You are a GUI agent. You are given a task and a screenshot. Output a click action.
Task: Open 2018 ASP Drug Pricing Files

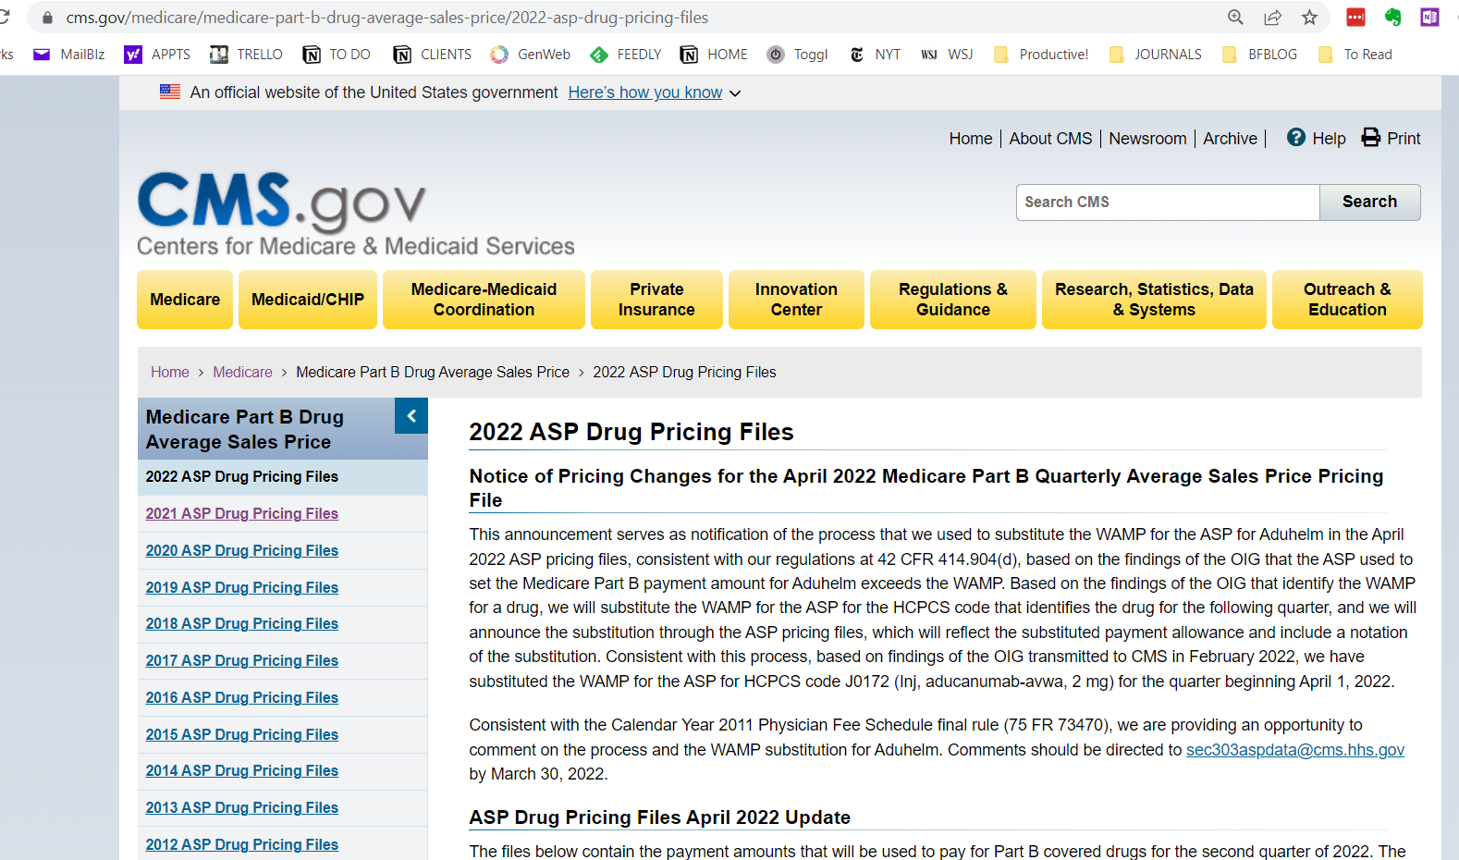point(241,623)
